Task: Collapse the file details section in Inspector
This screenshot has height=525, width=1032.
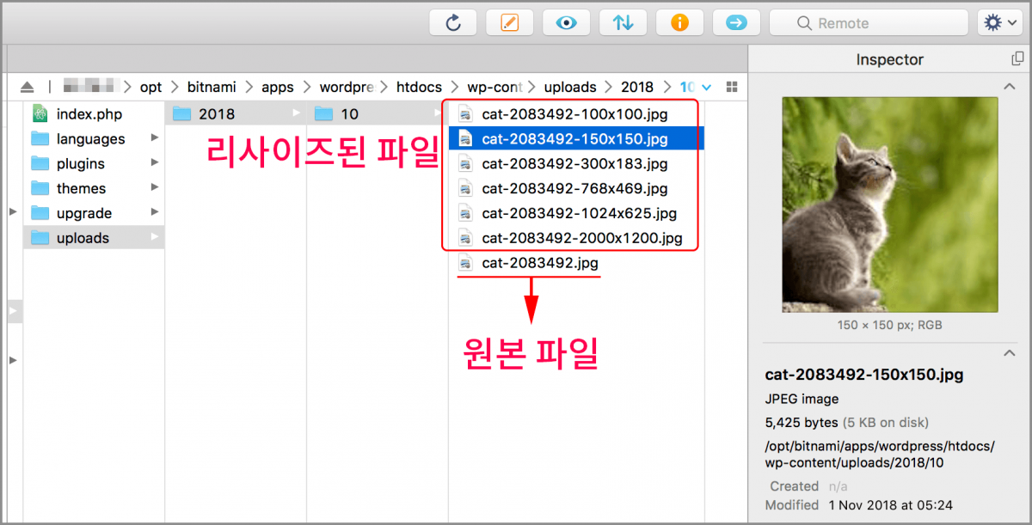Action: pos(1010,352)
